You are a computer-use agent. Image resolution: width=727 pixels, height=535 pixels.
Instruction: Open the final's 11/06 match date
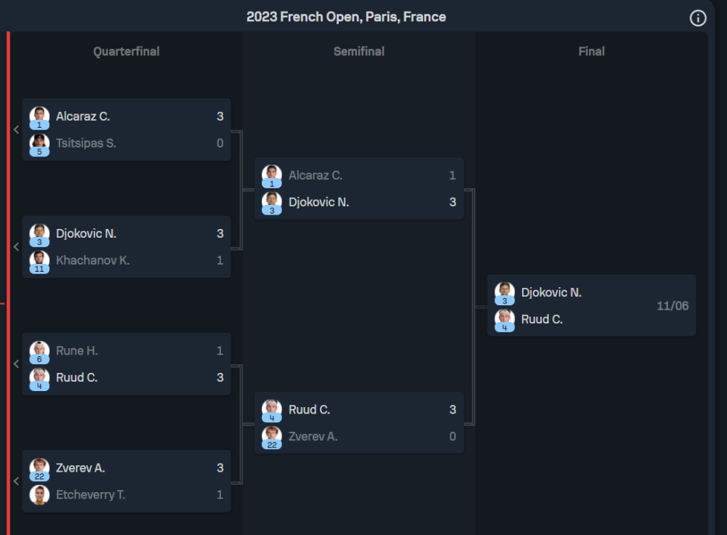pos(672,306)
